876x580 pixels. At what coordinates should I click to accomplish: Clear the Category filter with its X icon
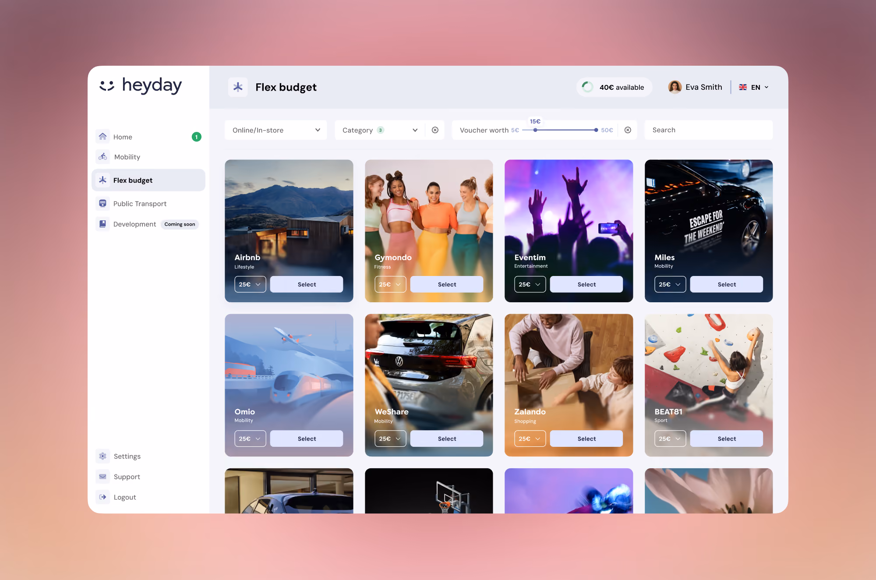435,130
